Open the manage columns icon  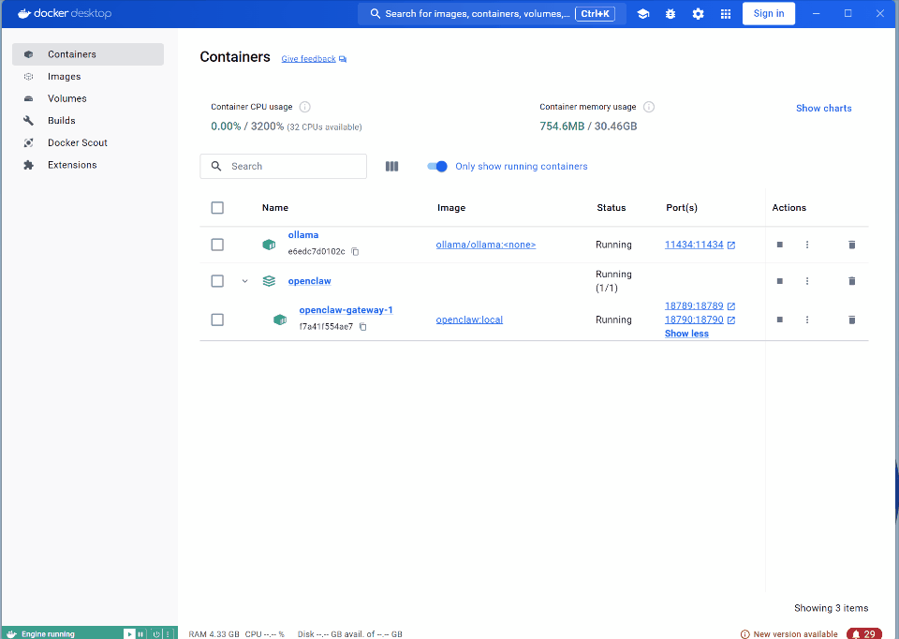[x=391, y=167]
